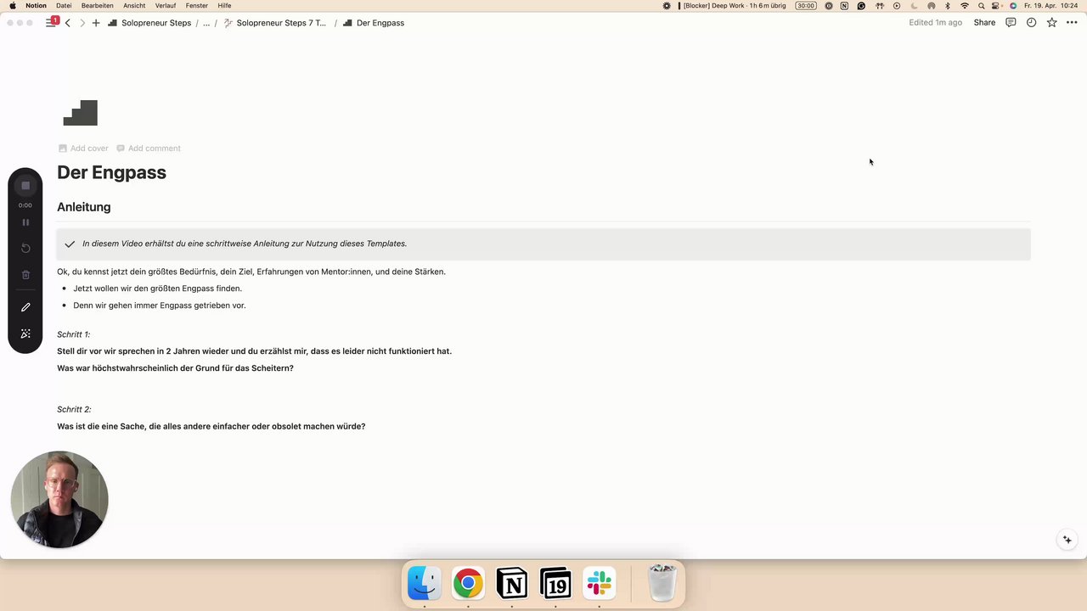This screenshot has height=611, width=1087.
Task: Click the staircase page icon
Action: pos(81,113)
